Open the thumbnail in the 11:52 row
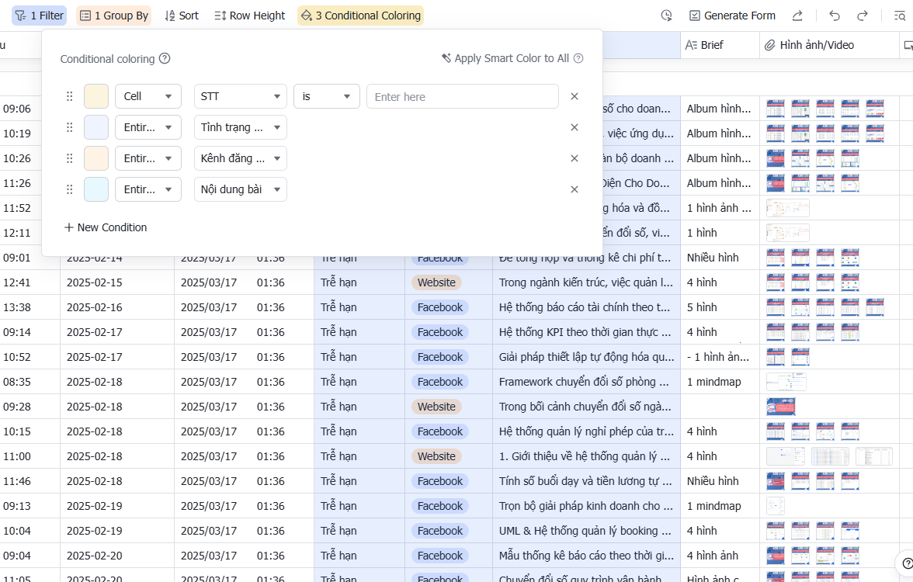 [788, 208]
